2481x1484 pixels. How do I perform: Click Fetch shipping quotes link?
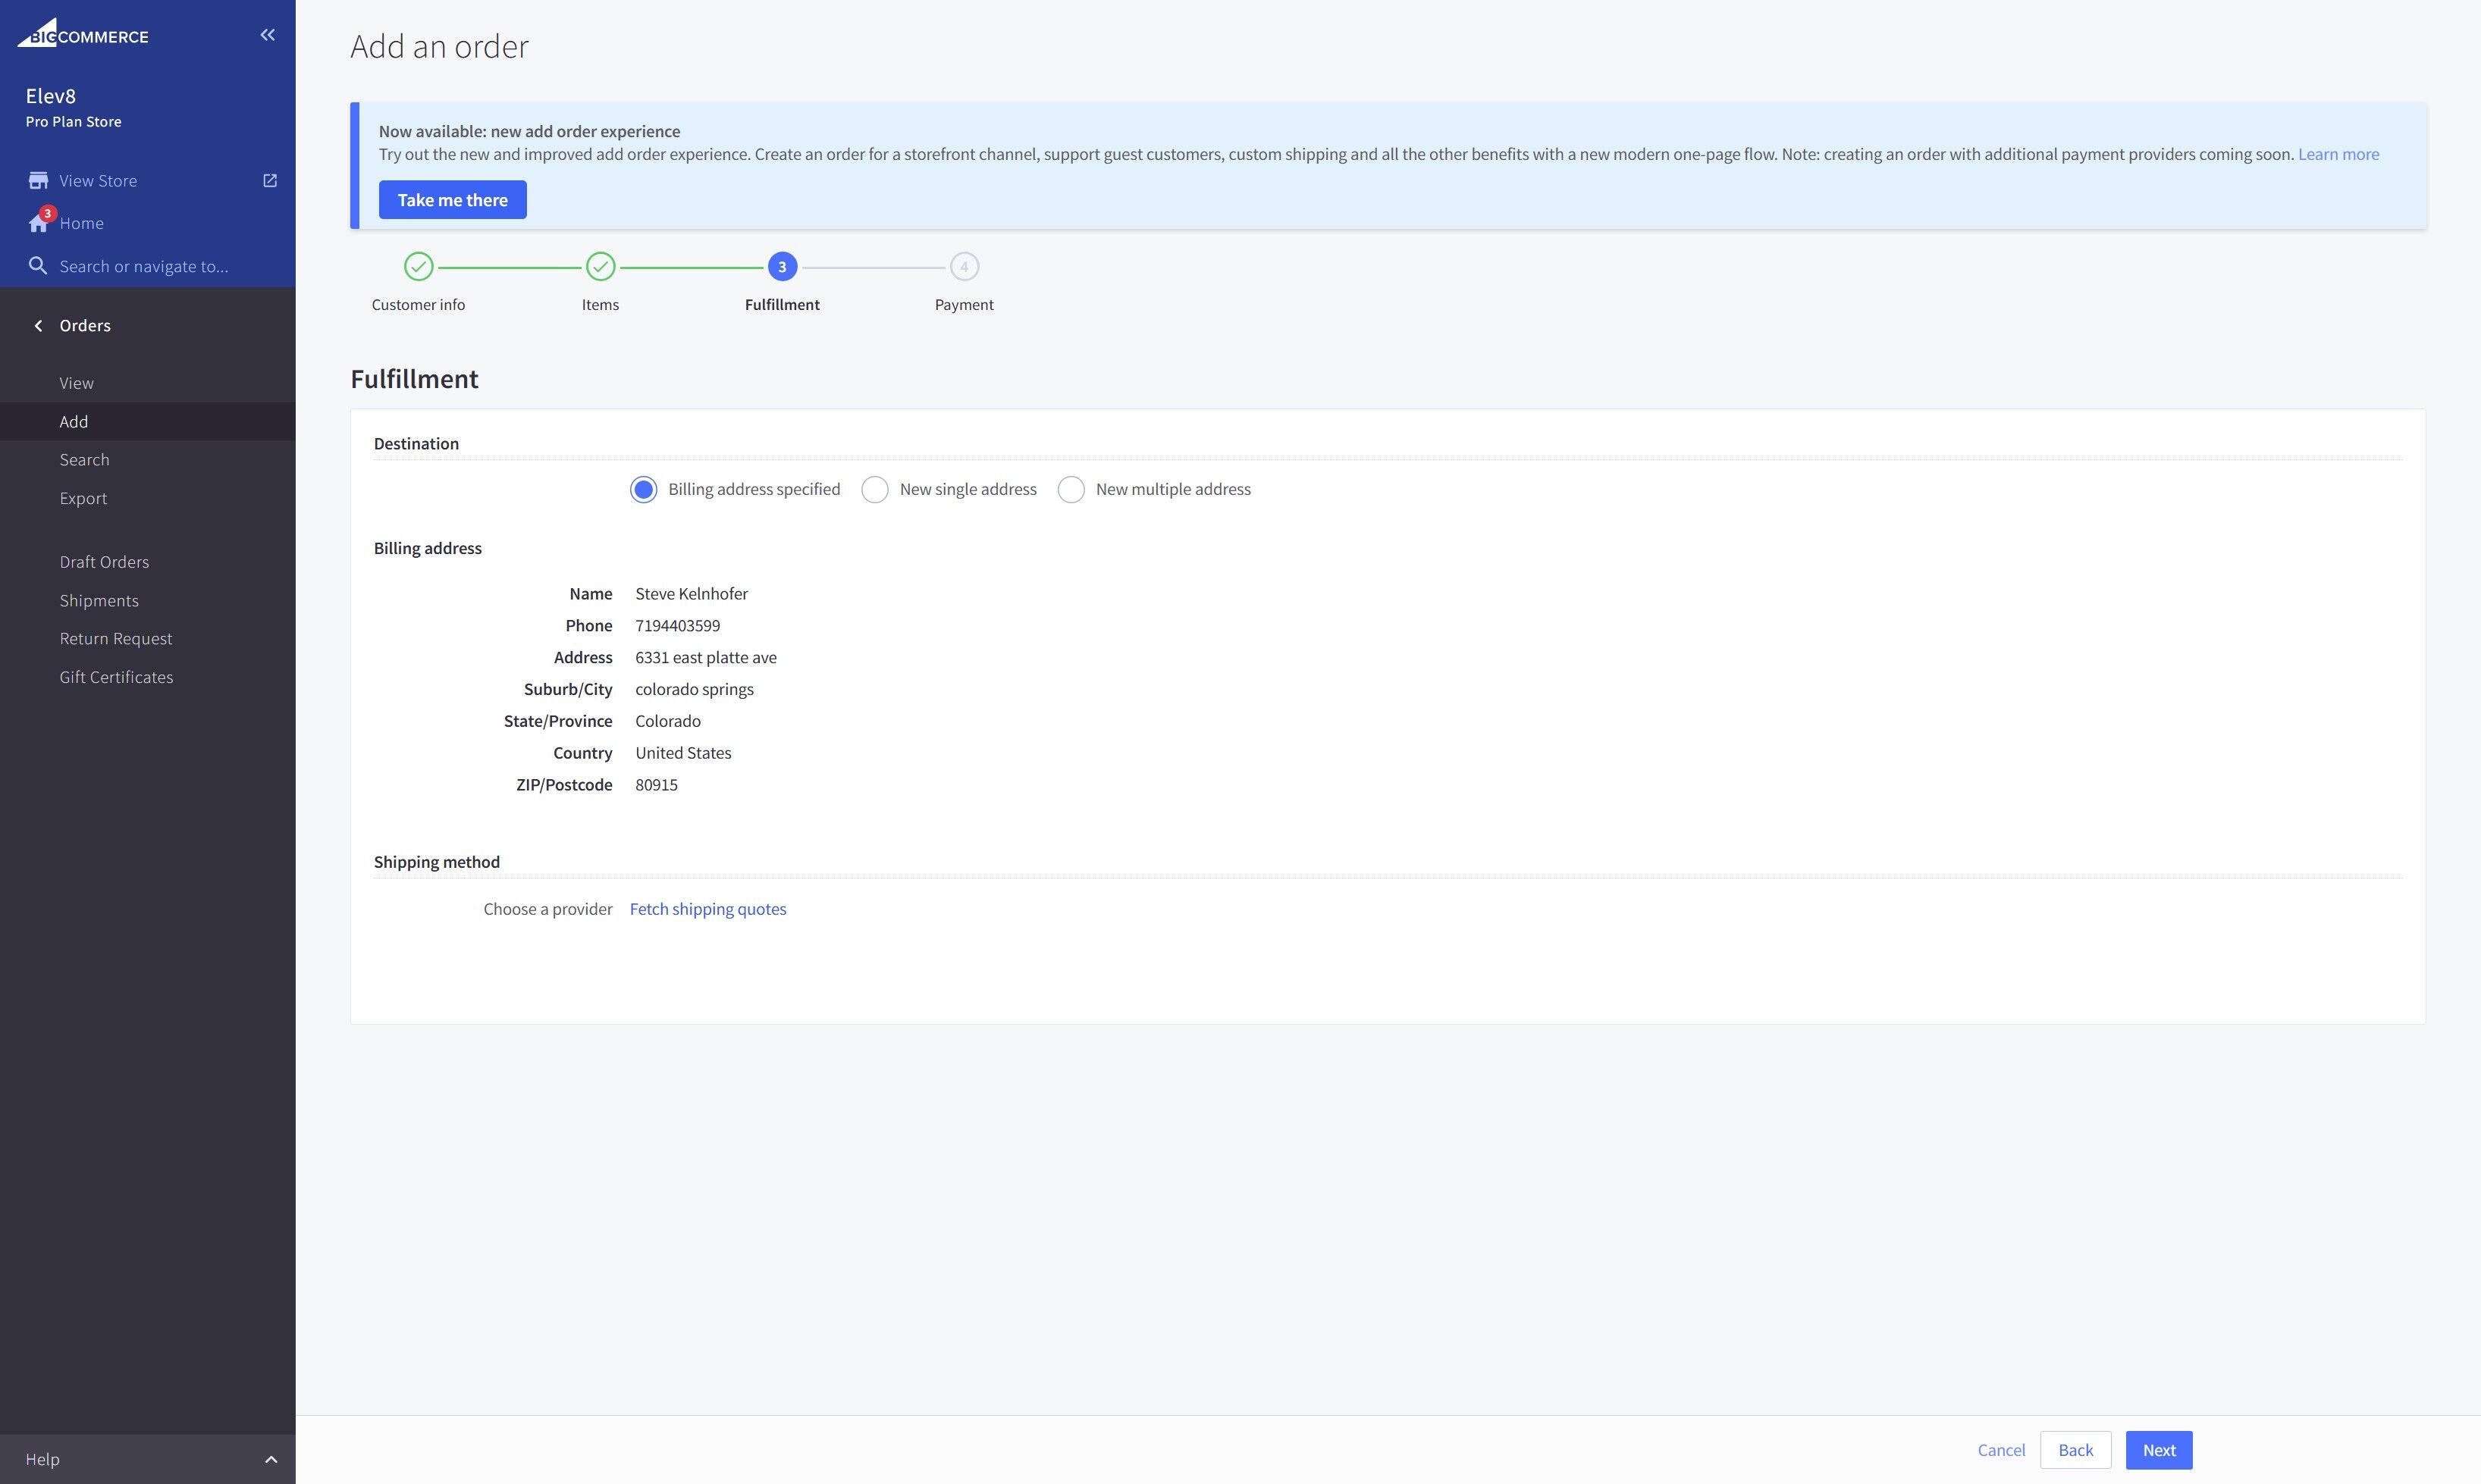click(x=707, y=909)
